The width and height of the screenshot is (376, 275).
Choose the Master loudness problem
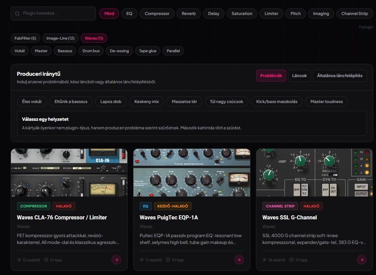coord(326,102)
